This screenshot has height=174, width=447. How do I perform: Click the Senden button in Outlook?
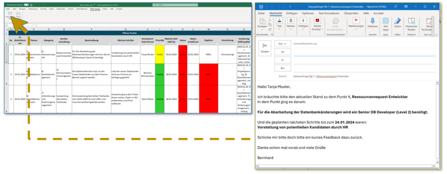(265, 48)
